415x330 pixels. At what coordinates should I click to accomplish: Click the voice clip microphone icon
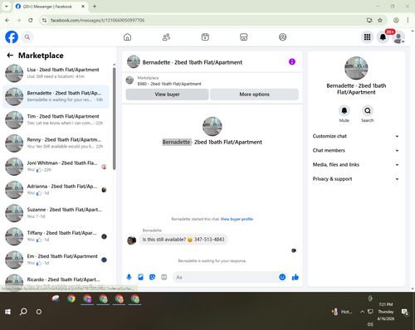click(x=129, y=277)
